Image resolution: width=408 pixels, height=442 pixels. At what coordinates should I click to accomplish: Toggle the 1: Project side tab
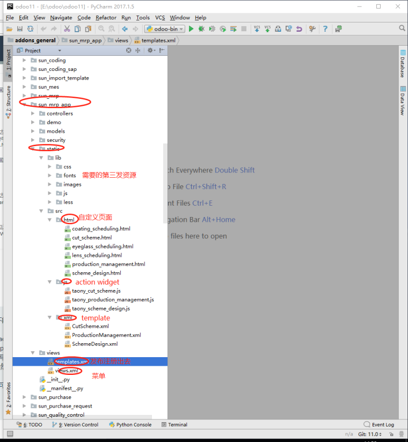pyautogui.click(x=9, y=63)
